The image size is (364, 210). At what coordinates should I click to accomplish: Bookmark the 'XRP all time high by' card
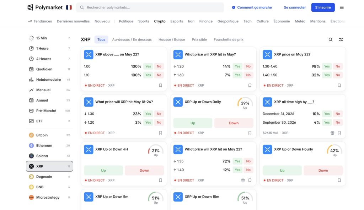click(339, 133)
